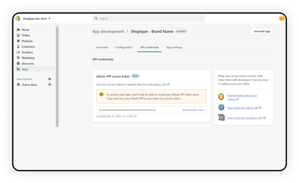Click the blue gear Admin API icon
Screen dimensions: 299x183
221,108
